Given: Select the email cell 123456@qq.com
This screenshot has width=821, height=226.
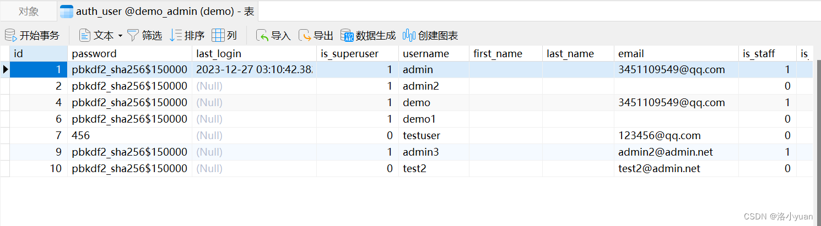Looking at the screenshot, I should [676, 135].
